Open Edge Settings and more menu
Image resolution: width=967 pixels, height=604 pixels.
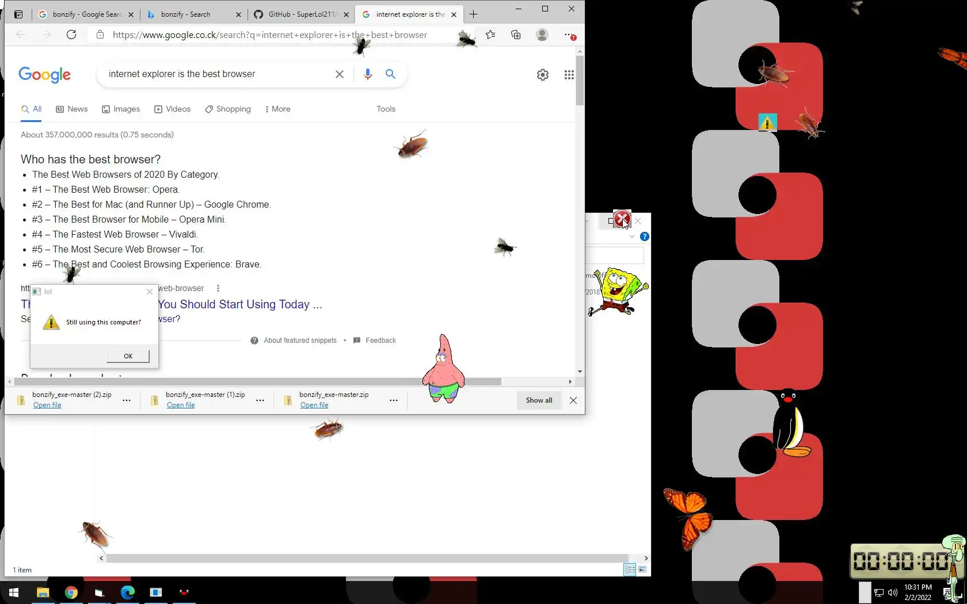click(569, 35)
